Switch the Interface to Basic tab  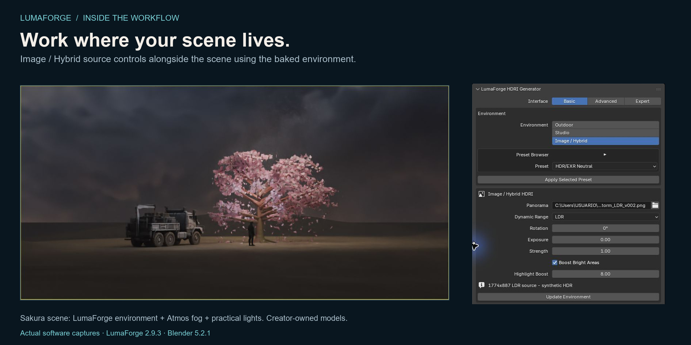point(569,101)
